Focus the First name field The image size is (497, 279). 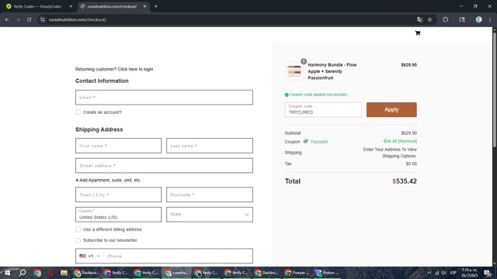coord(118,146)
